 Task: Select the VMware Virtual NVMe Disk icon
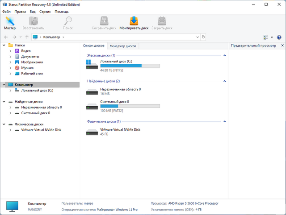pyautogui.click(x=92, y=132)
